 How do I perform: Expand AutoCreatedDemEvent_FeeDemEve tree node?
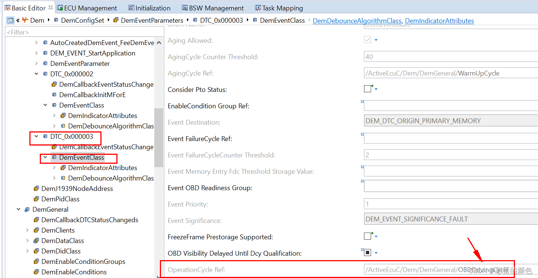(36, 43)
